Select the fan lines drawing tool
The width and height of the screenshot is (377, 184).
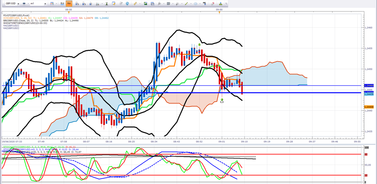tap(177, 4)
